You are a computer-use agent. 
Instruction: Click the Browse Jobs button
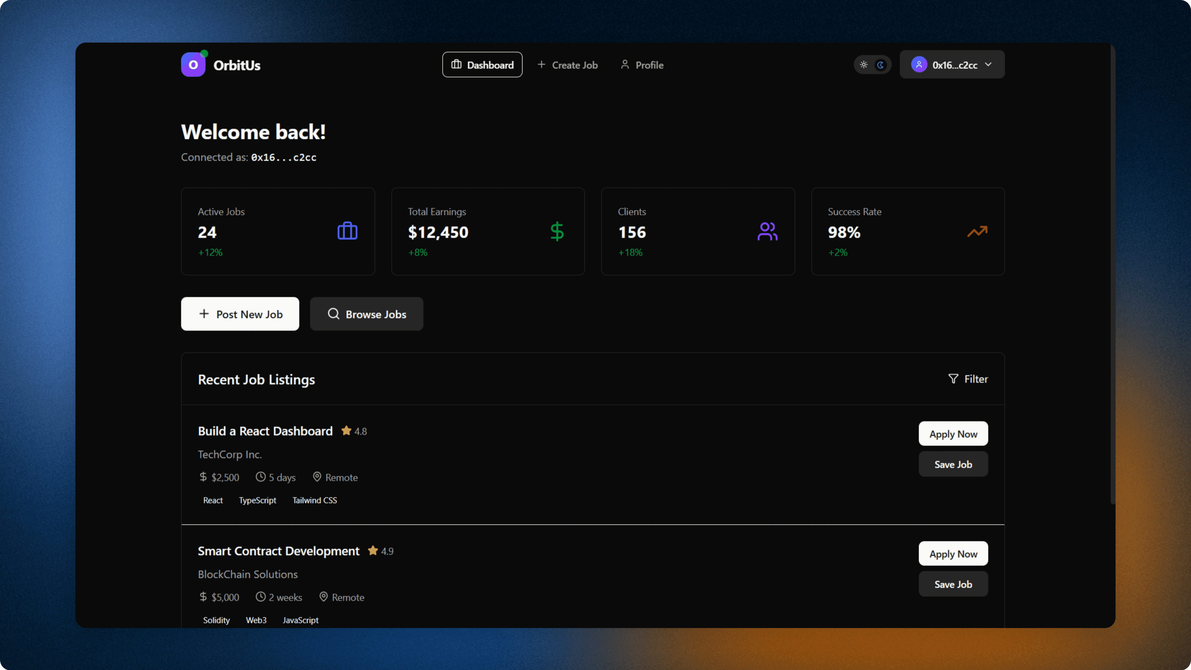tap(366, 314)
